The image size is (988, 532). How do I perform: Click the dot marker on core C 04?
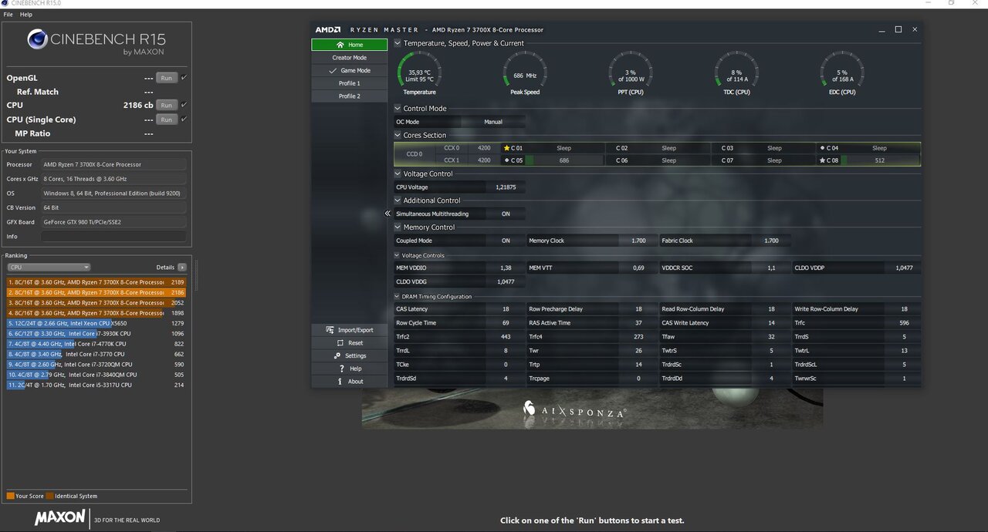click(x=823, y=148)
